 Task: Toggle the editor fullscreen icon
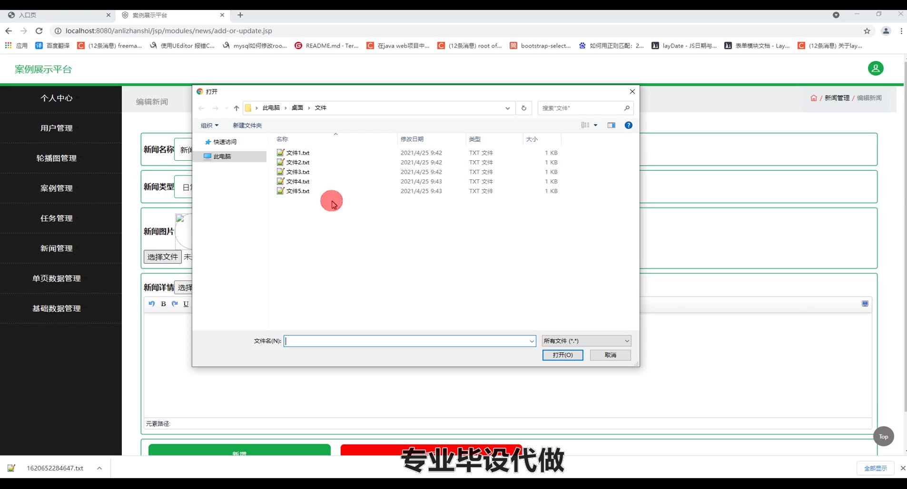pyautogui.click(x=865, y=303)
